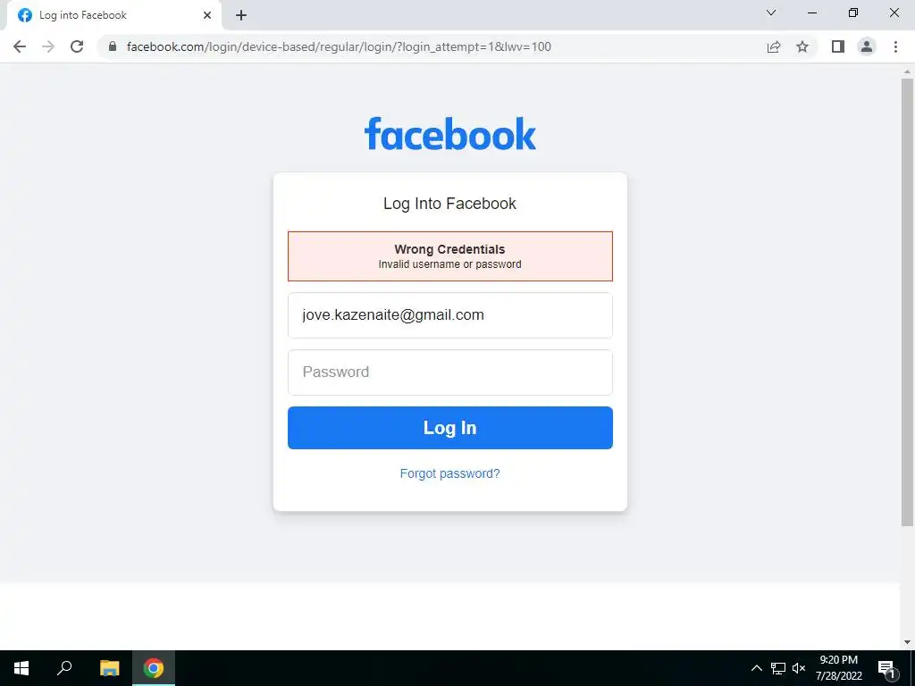Go back using the browser back arrow
The height and width of the screenshot is (686, 915).
coord(20,46)
